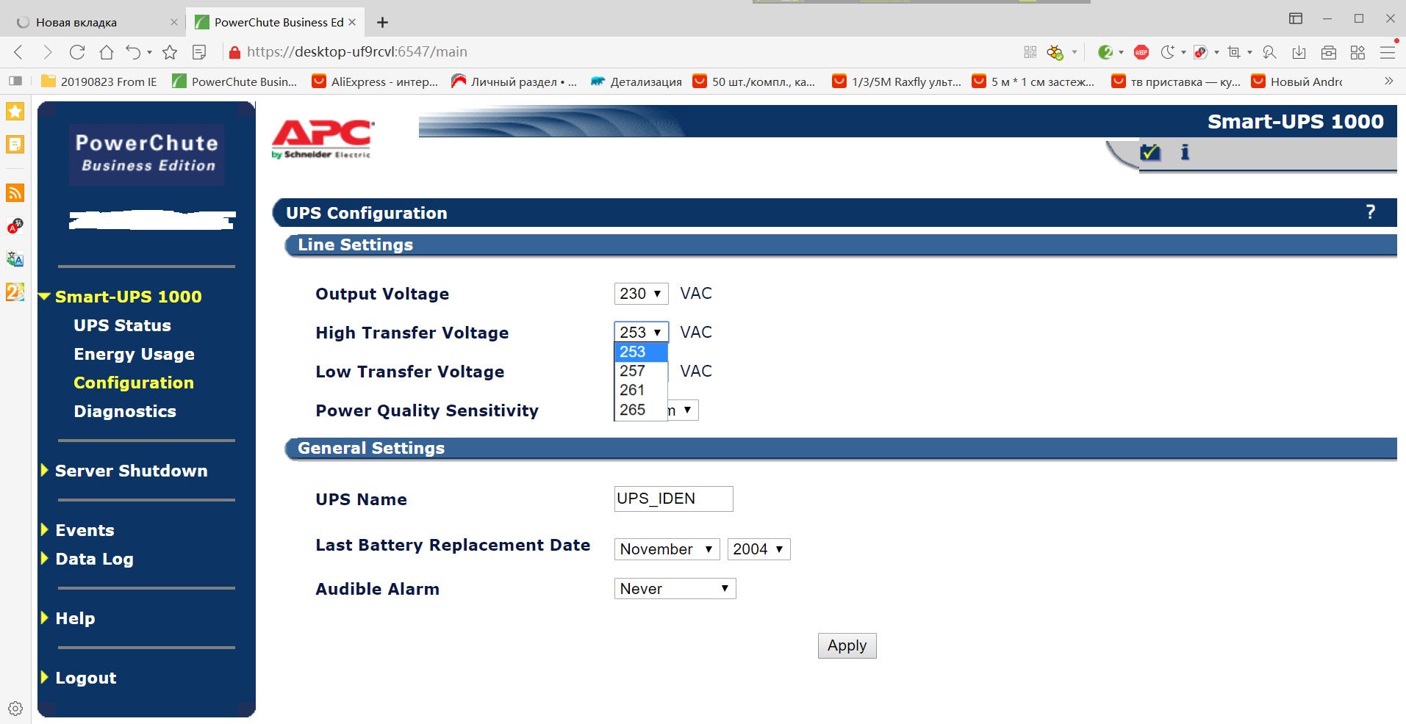
Task: Open the browser toolbox icon
Action: (1329, 52)
